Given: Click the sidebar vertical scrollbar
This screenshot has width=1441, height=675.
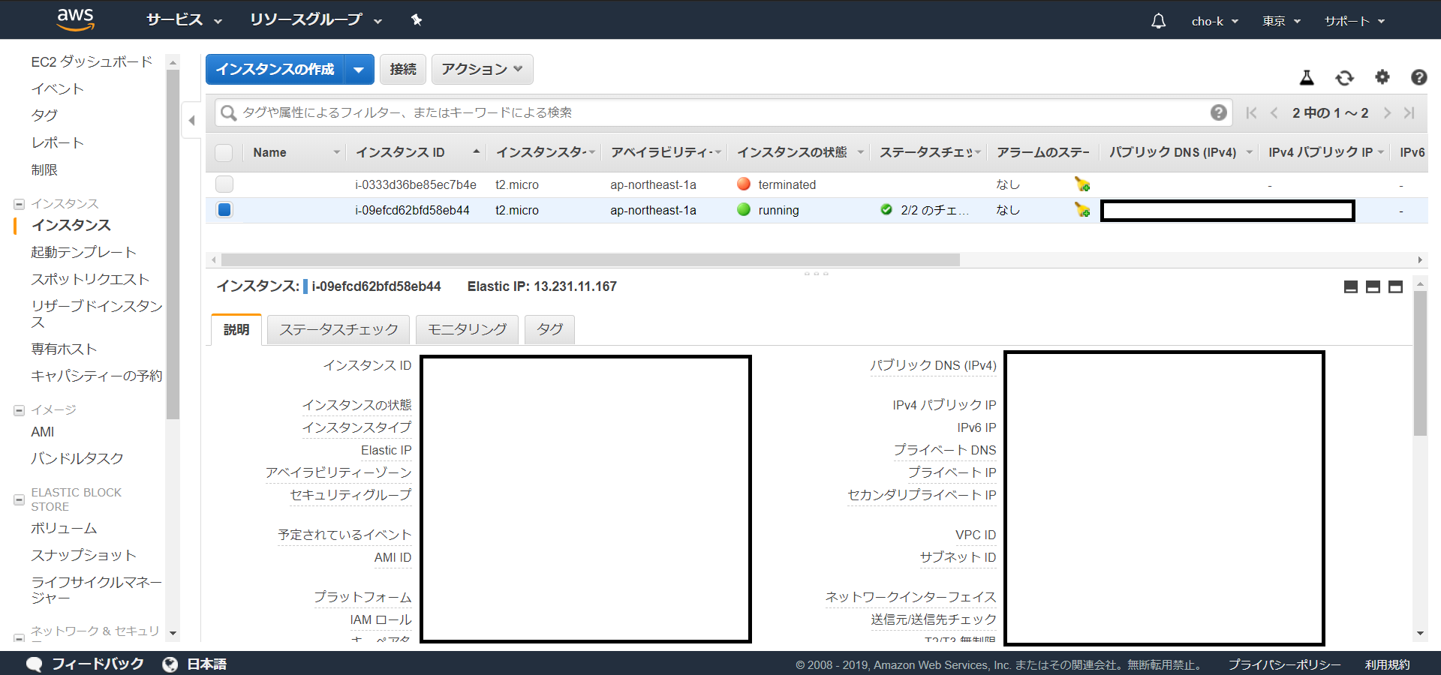Looking at the screenshot, I should [x=173, y=244].
